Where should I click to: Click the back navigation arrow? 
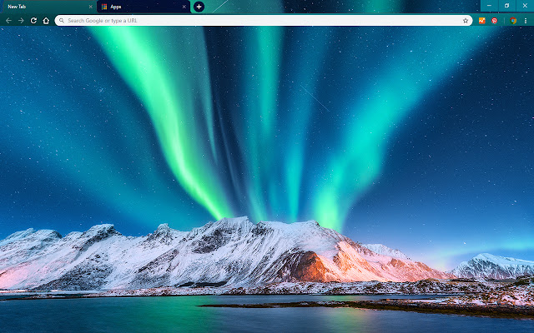8,20
